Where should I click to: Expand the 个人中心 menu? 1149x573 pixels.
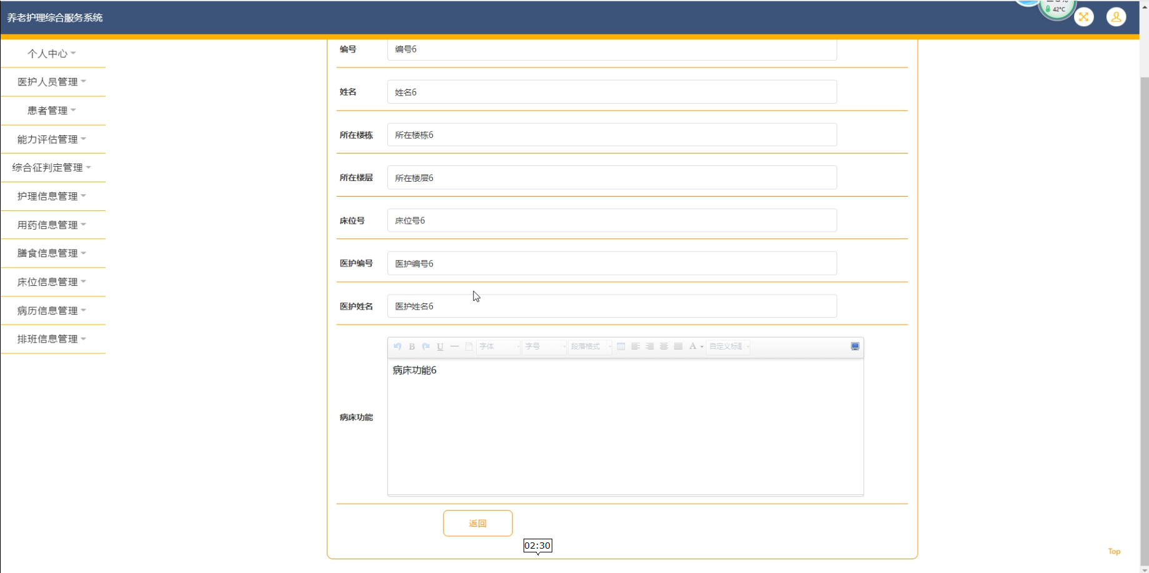click(52, 54)
